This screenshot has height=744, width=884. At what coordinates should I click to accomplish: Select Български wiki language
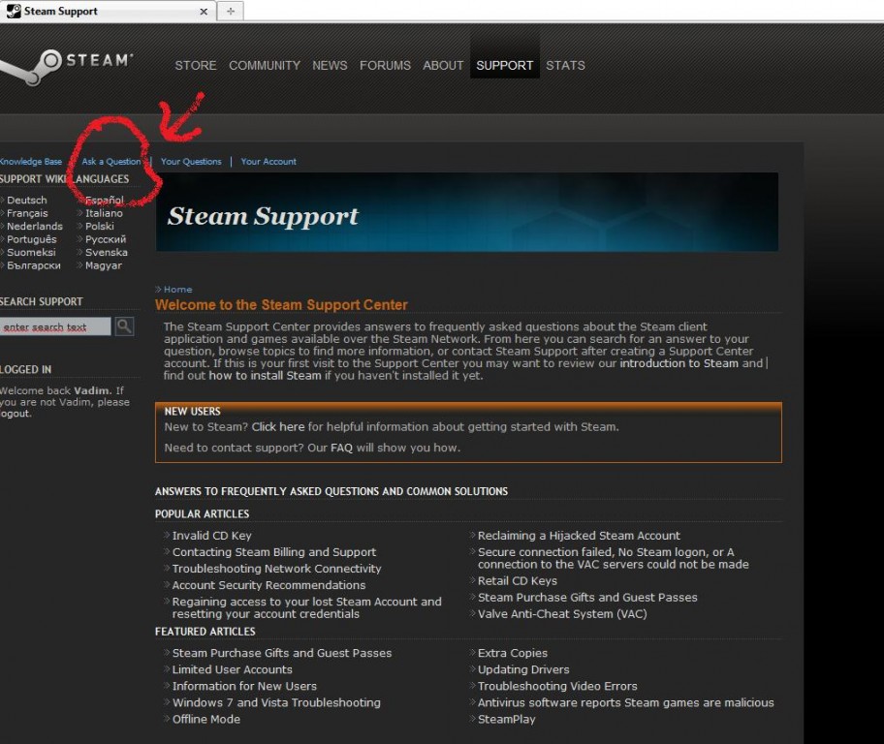click(33, 265)
